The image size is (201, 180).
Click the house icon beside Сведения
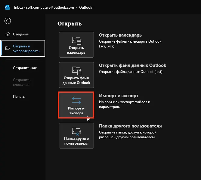coord(8,34)
